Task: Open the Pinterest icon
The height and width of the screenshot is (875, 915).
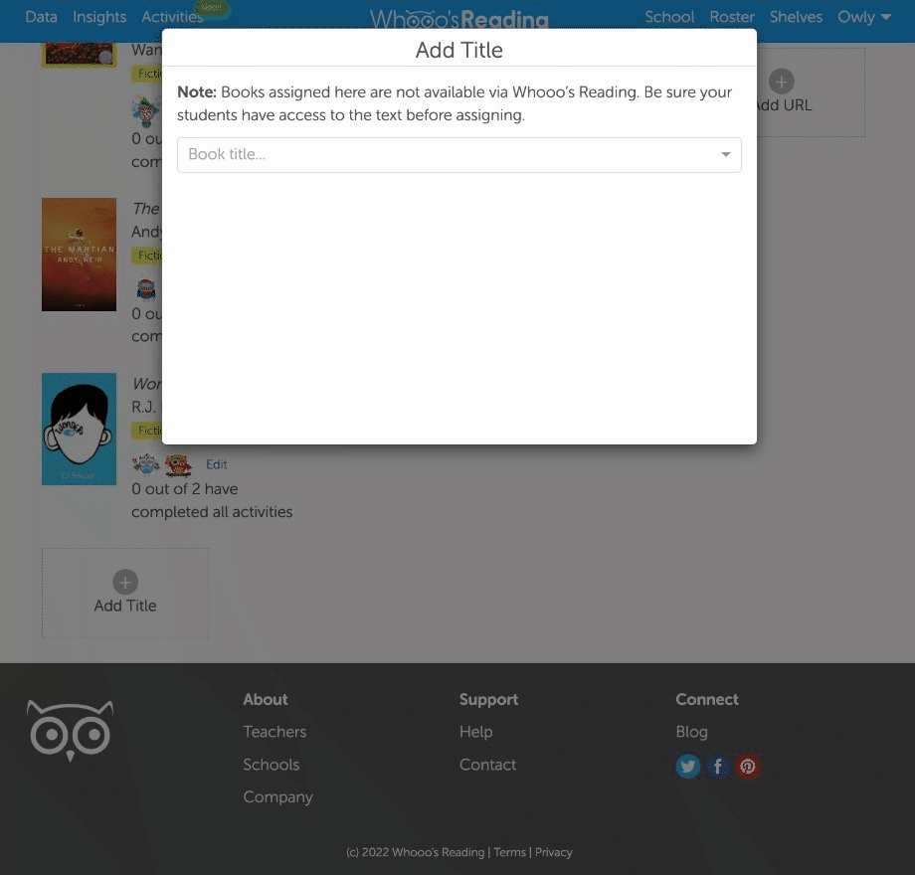Action: pyautogui.click(x=748, y=766)
